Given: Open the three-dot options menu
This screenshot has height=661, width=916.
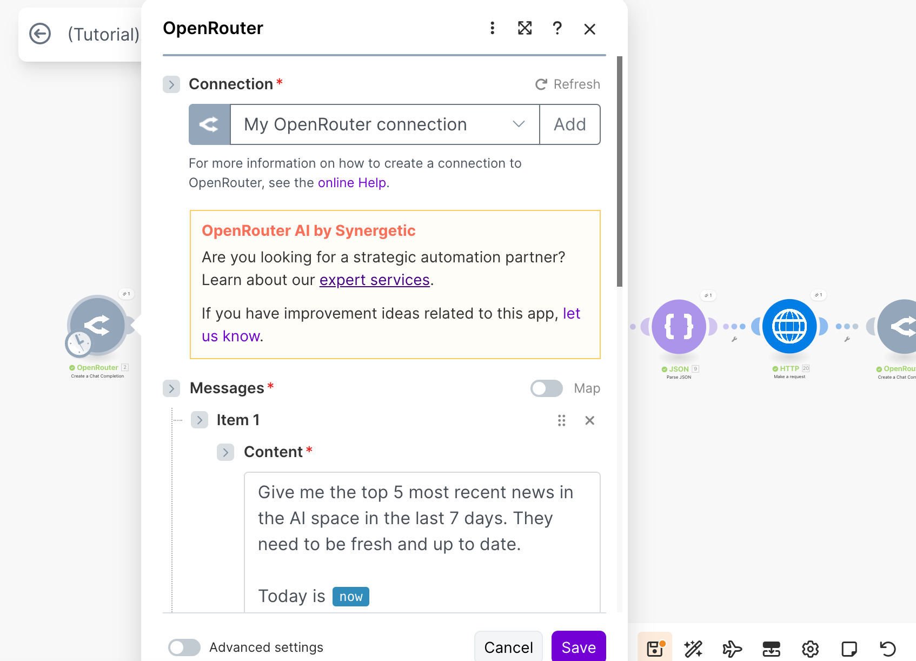Looking at the screenshot, I should click(x=492, y=29).
